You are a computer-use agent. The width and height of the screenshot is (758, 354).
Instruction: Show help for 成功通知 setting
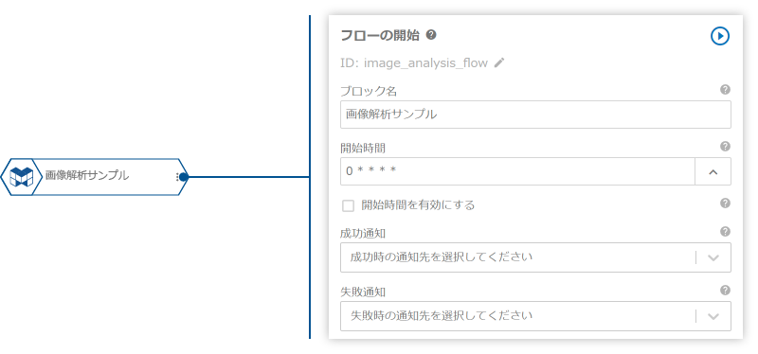point(725,232)
